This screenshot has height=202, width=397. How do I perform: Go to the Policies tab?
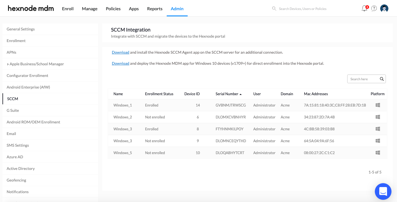[113, 9]
